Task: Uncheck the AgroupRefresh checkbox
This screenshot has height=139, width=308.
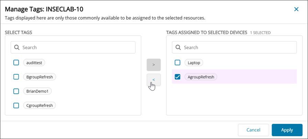Action: (x=177, y=77)
